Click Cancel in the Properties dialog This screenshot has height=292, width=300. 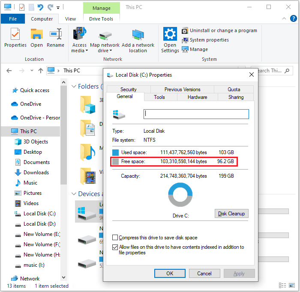tap(204, 274)
